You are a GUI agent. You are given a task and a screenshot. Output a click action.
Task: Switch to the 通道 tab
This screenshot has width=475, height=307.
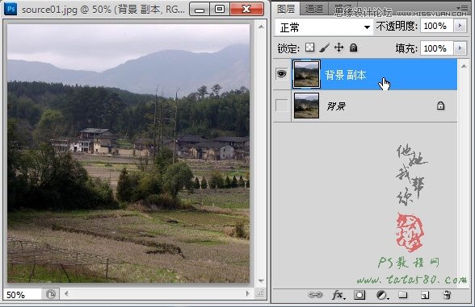pyautogui.click(x=314, y=9)
